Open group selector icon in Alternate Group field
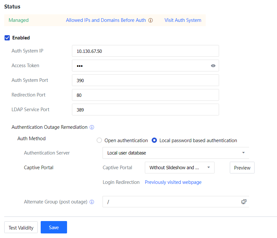The image size is (277, 238). click(243, 202)
